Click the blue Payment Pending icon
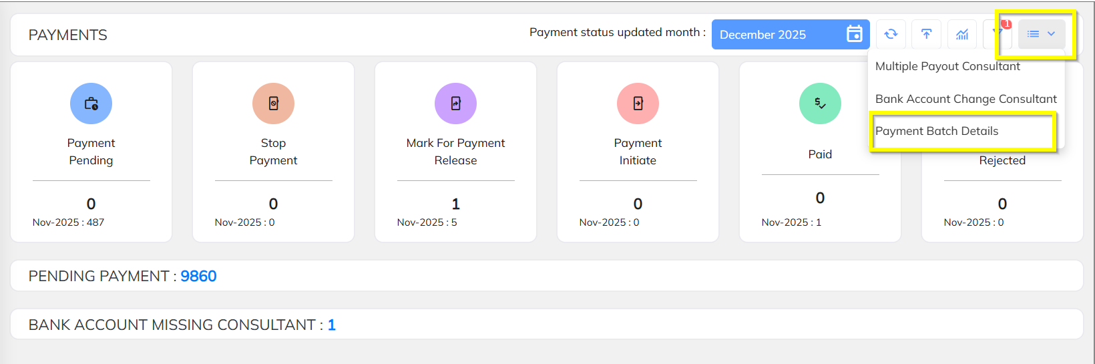This screenshot has width=1095, height=364. [91, 104]
